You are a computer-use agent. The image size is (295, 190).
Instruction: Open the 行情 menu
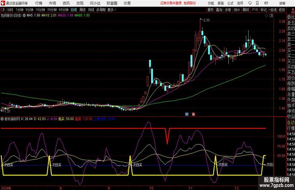[x=39, y=3]
